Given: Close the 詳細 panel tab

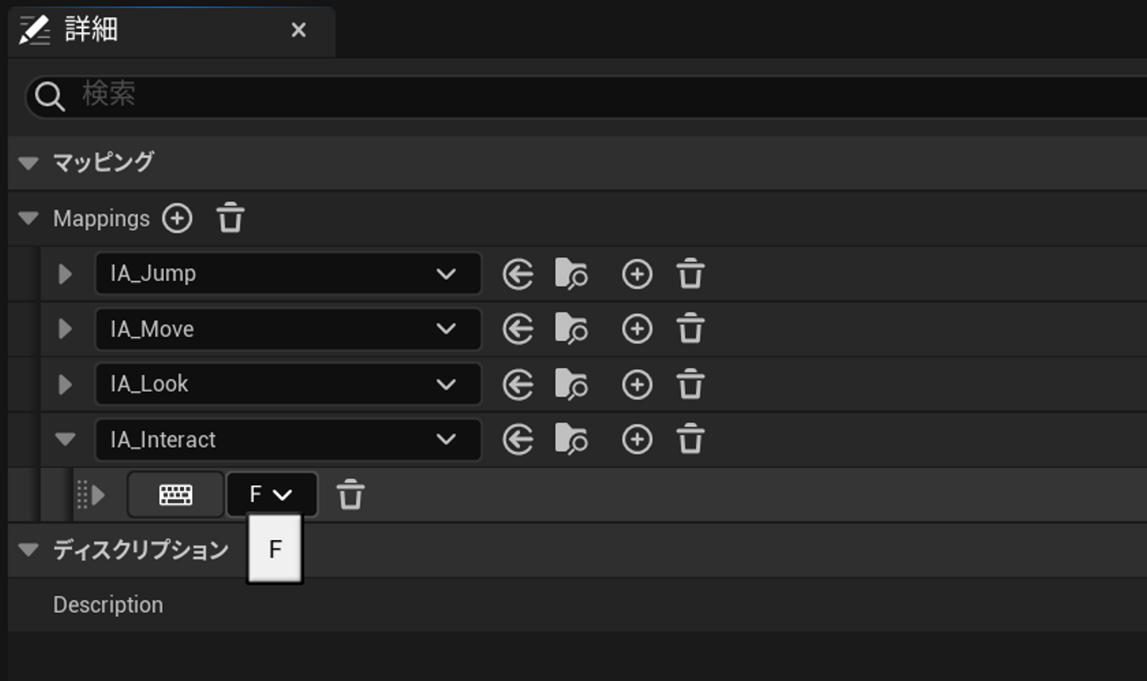Looking at the screenshot, I should pyautogui.click(x=299, y=30).
